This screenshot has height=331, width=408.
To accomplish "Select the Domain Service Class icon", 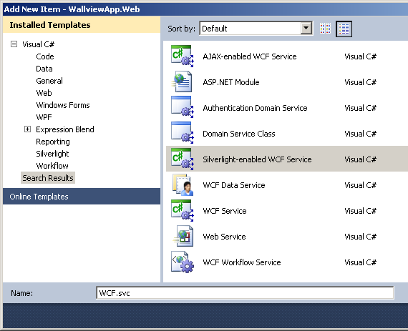I will tap(183, 133).
